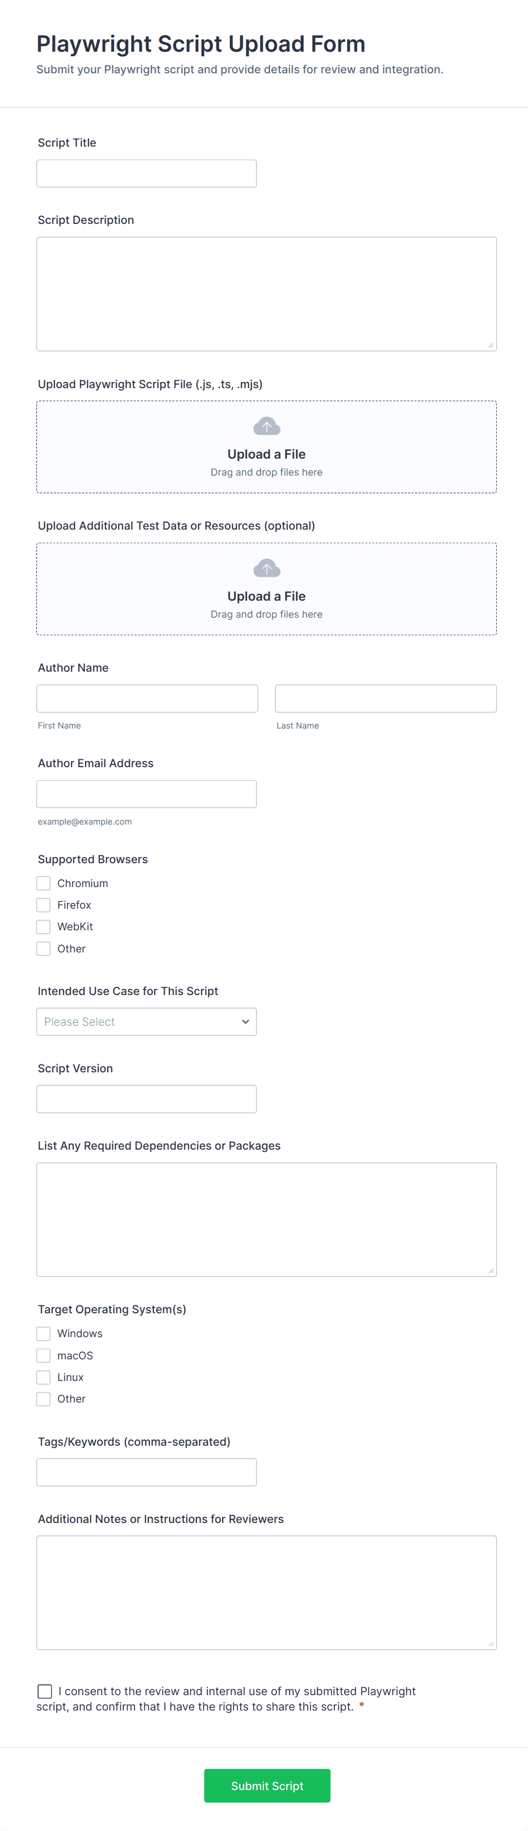
Task: Focus the Tags/Keywords input field
Action: point(146,1472)
